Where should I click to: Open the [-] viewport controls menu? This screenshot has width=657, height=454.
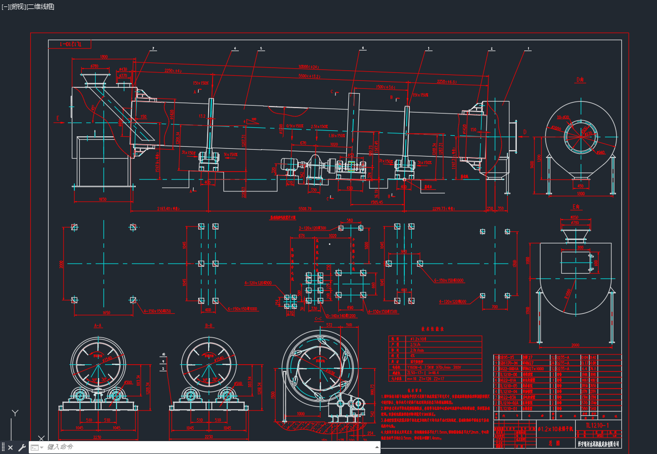pyautogui.click(x=5, y=6)
